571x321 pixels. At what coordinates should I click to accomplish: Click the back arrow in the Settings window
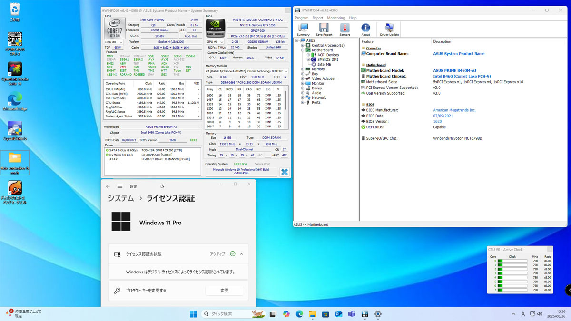(108, 186)
